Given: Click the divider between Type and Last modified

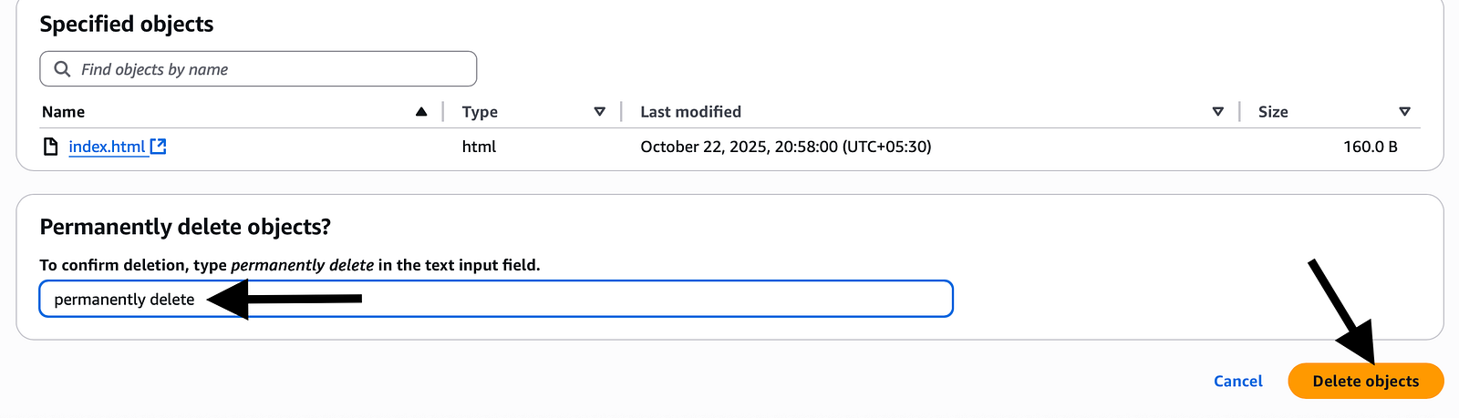Looking at the screenshot, I should 621,112.
